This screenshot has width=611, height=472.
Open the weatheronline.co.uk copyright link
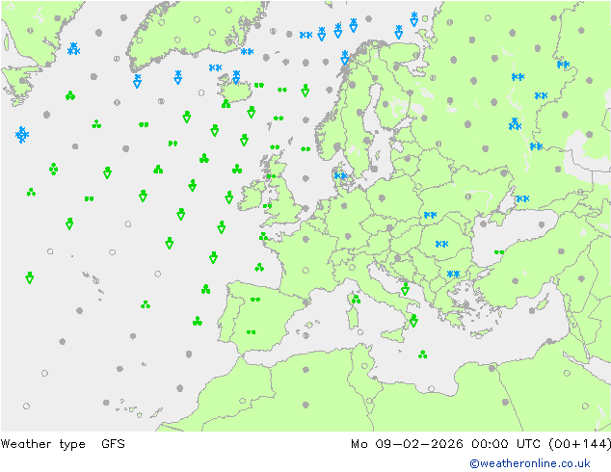tap(530, 463)
